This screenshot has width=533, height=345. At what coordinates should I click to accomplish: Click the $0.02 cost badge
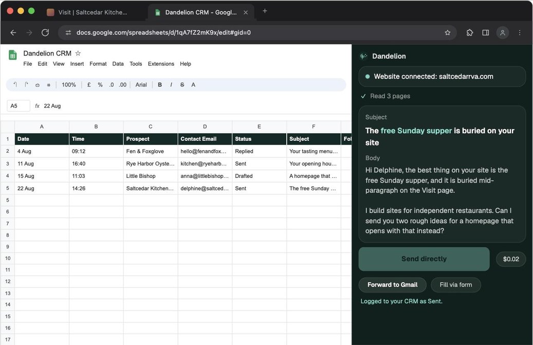click(x=511, y=259)
